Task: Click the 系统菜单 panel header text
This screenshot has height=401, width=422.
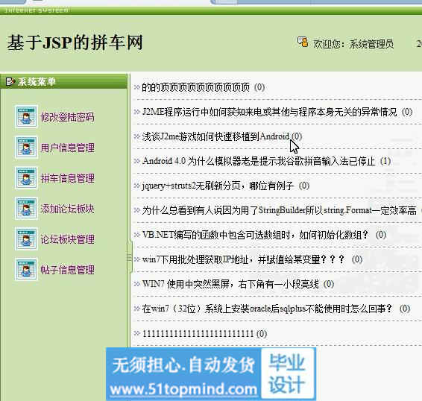Action: coord(37,81)
